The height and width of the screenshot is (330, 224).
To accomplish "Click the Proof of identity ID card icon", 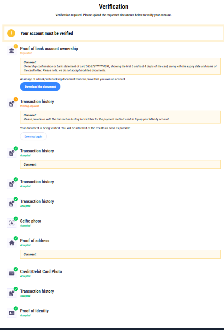I will [12, 313].
